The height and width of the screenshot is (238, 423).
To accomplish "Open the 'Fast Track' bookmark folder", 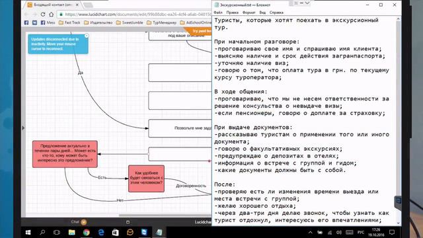I will click(x=69, y=22).
